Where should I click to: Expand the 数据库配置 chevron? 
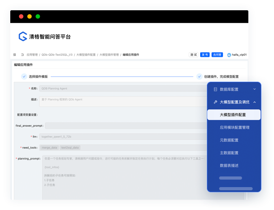pyautogui.click(x=255, y=89)
